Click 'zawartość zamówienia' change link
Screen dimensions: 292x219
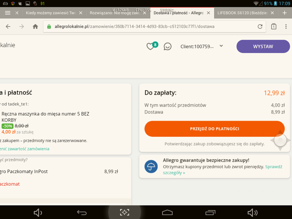click(x=25, y=149)
